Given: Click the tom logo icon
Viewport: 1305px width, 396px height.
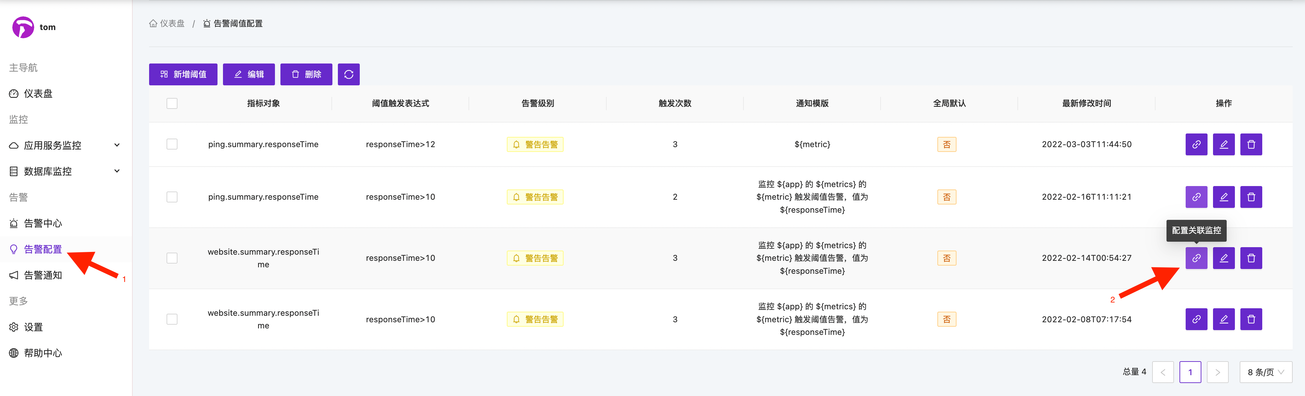Looking at the screenshot, I should (x=23, y=27).
